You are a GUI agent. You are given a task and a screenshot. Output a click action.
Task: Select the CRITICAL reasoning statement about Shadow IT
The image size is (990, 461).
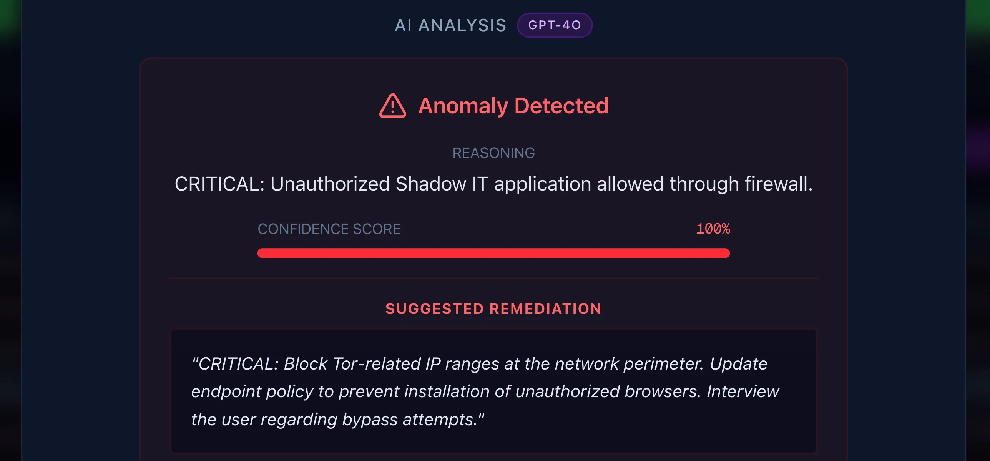pyautogui.click(x=494, y=184)
